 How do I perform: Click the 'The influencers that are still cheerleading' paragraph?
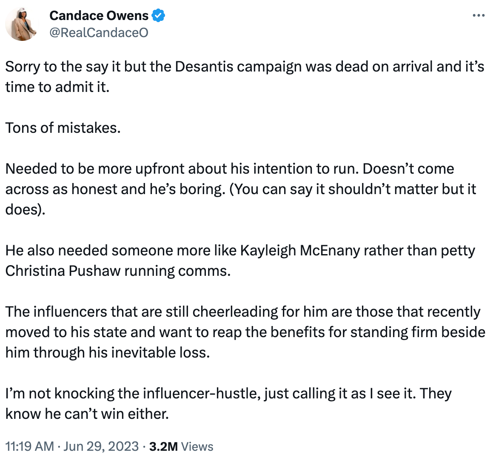pyautogui.click(x=245, y=332)
